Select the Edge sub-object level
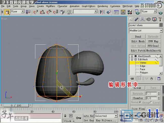164x123 pixels. [x=143, y=66]
